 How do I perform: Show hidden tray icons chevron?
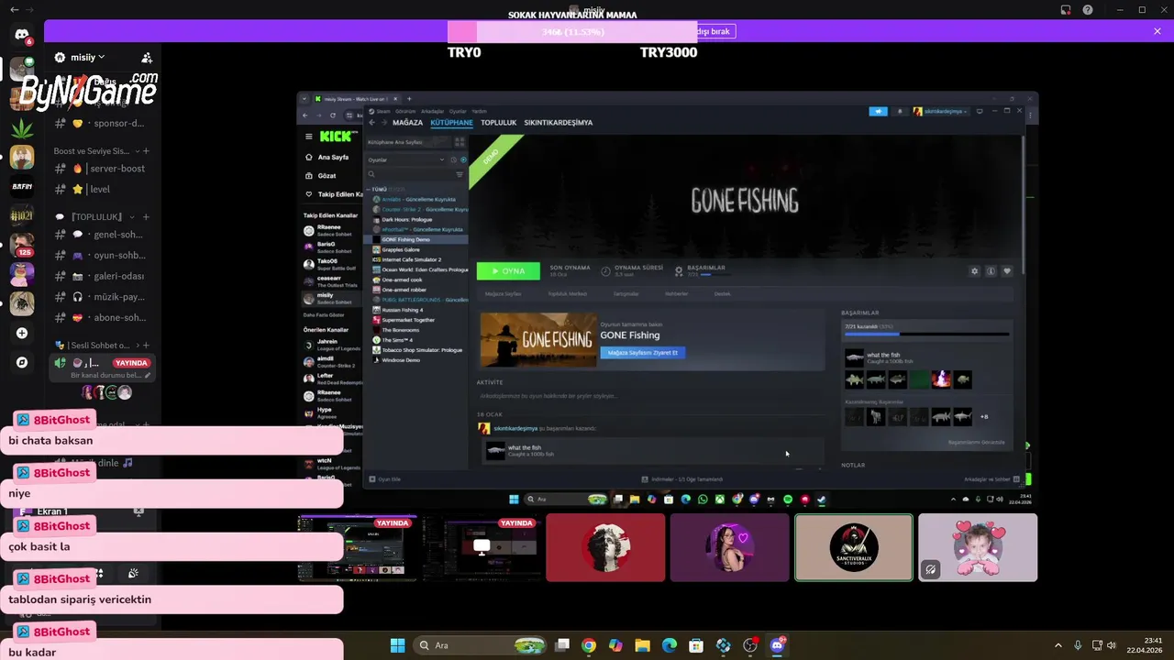[x=1058, y=645]
